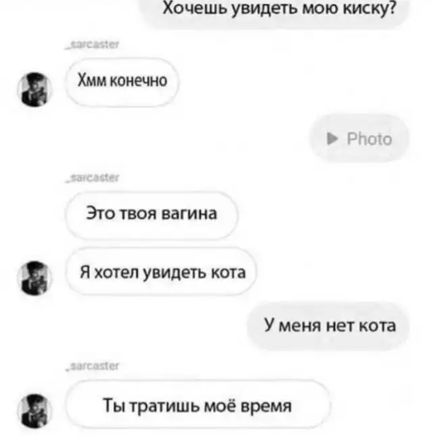Open _sarcaster username above "Это твоя вагина"
The image size is (433, 436).
[93, 177]
